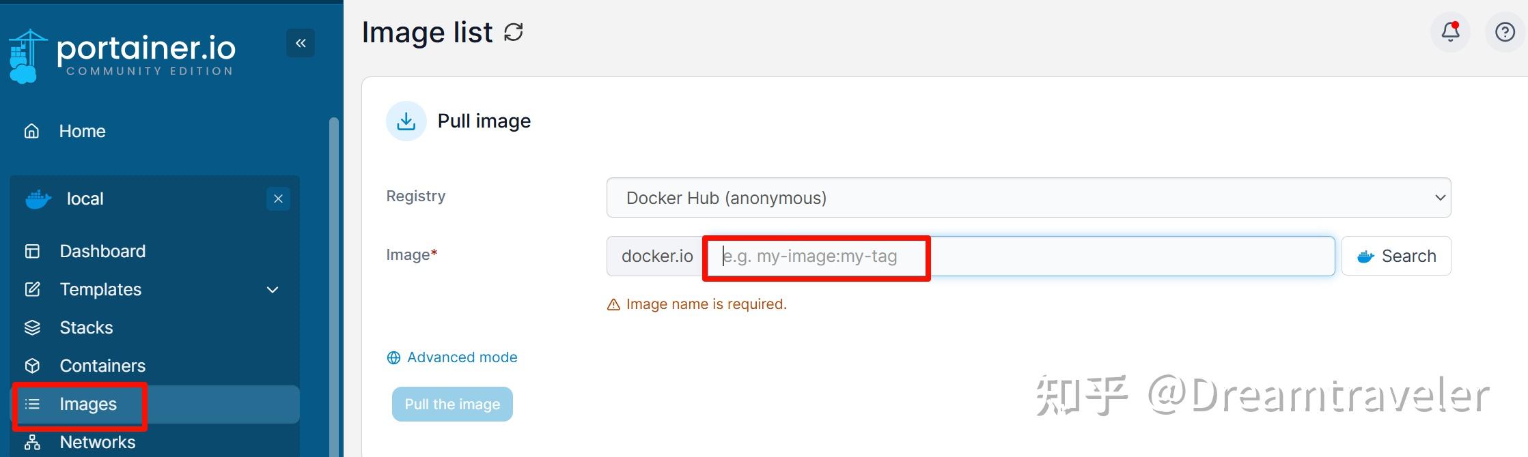Click the Portainer logo icon
The height and width of the screenshot is (457, 1528).
27,56
